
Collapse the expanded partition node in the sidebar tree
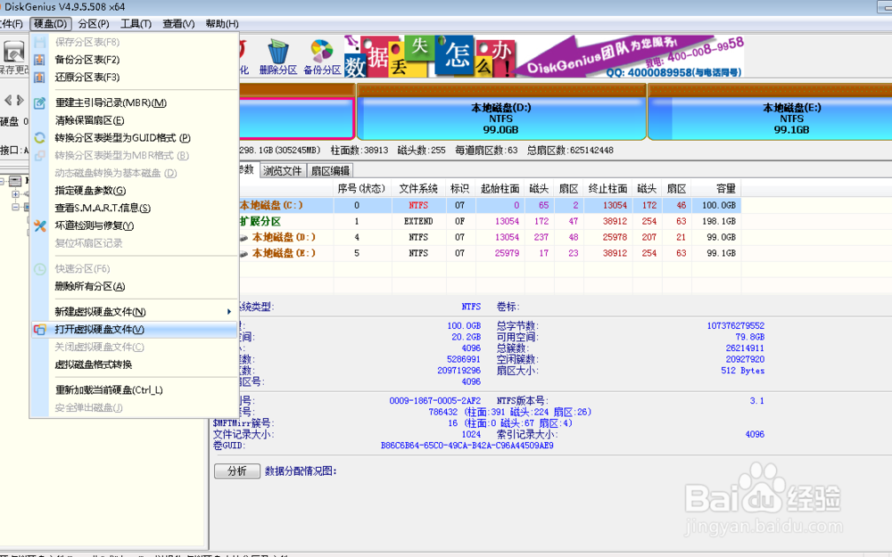click(x=15, y=207)
